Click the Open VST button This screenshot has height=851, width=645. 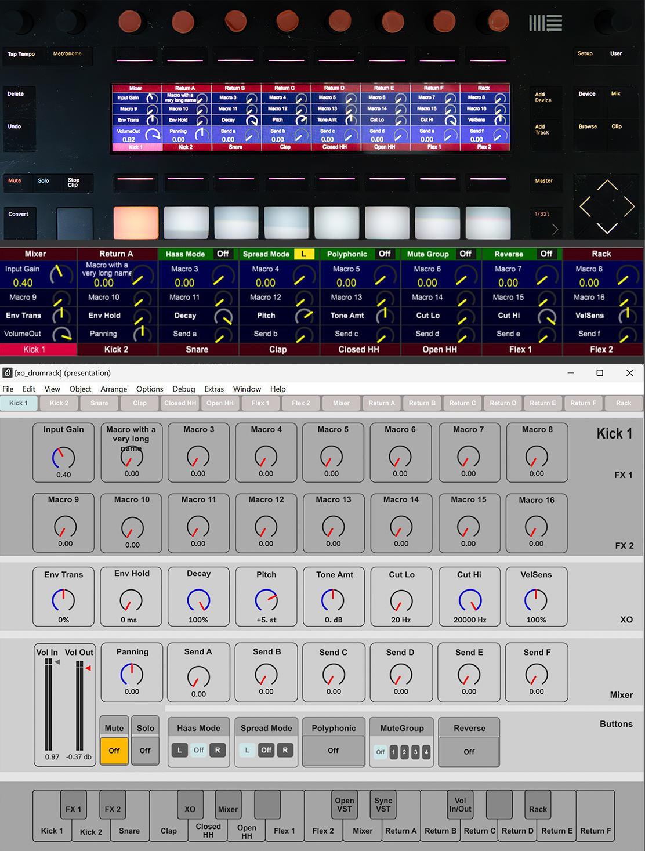(x=344, y=805)
